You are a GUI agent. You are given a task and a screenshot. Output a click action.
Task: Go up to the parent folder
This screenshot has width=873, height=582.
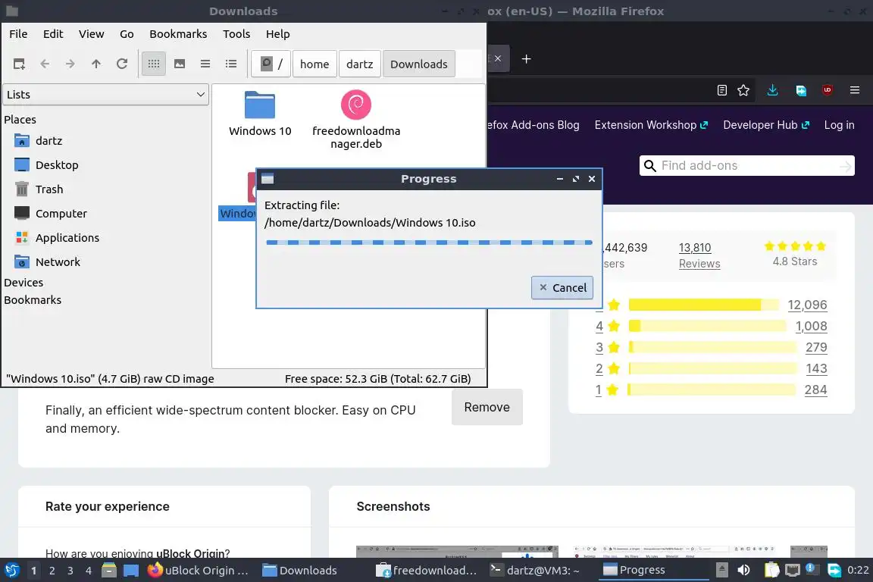point(95,64)
